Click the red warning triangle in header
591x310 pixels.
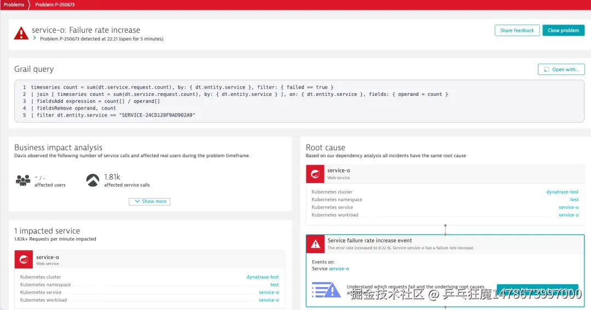tap(21, 33)
